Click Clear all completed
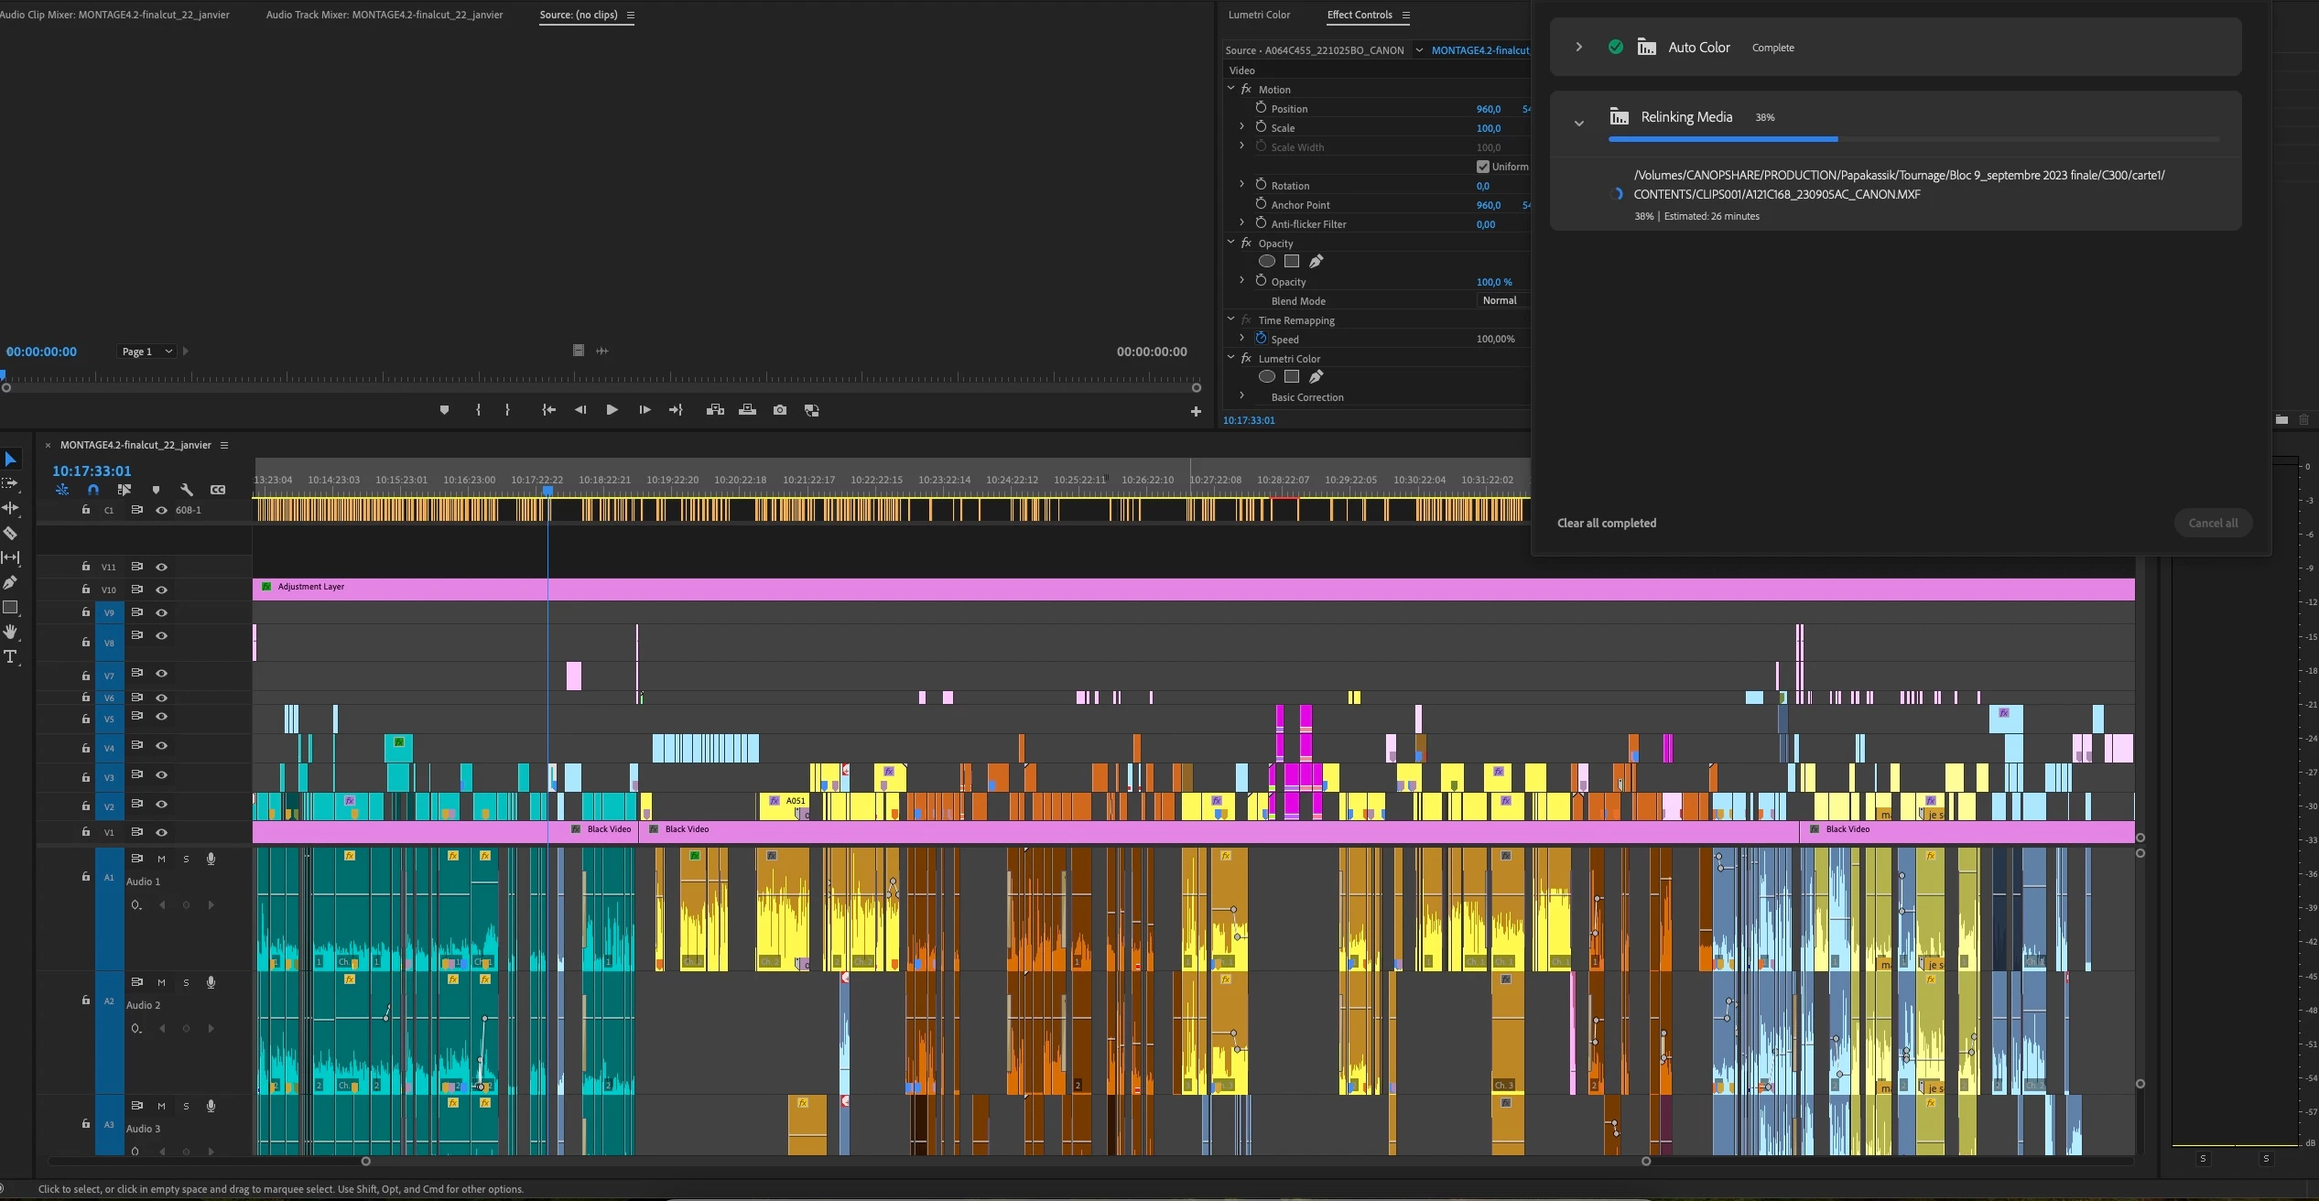 pos(1606,523)
